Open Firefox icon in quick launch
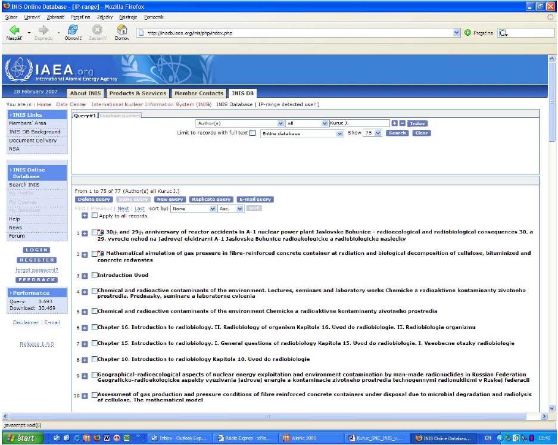 pos(97,438)
